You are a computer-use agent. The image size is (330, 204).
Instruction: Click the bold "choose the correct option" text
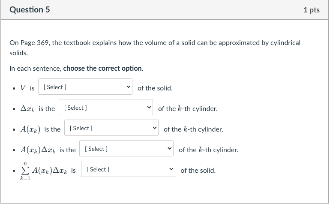coord(102,69)
